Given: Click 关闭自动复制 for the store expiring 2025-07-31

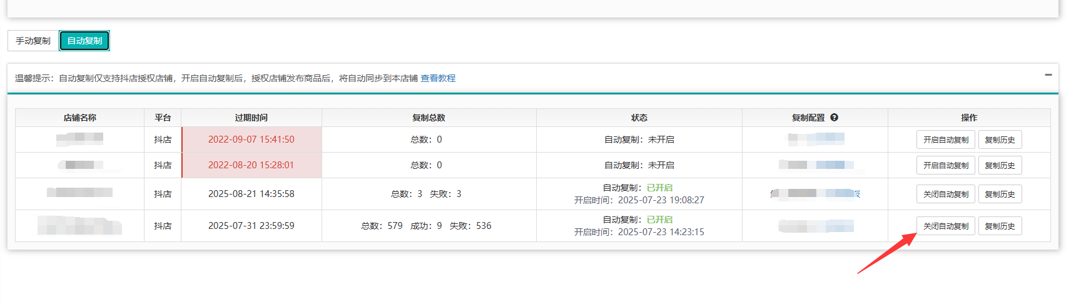Looking at the screenshot, I should [945, 226].
